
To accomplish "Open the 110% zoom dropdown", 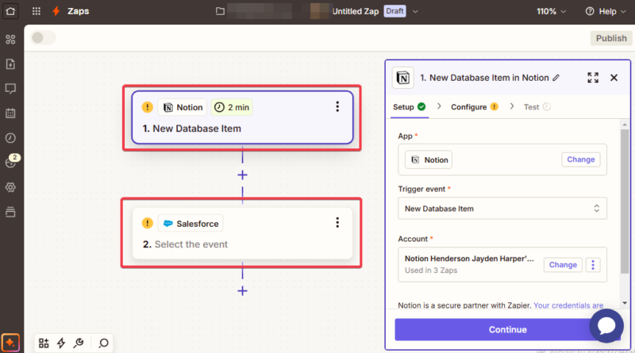I will click(551, 11).
